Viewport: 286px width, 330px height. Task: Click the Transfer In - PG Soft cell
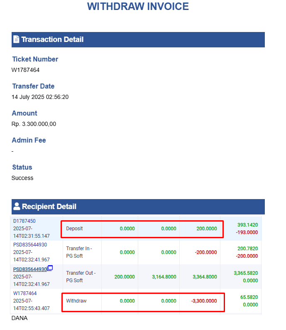click(79, 252)
